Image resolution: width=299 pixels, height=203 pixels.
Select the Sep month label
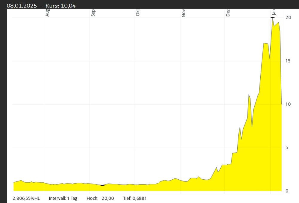tap(93, 13)
